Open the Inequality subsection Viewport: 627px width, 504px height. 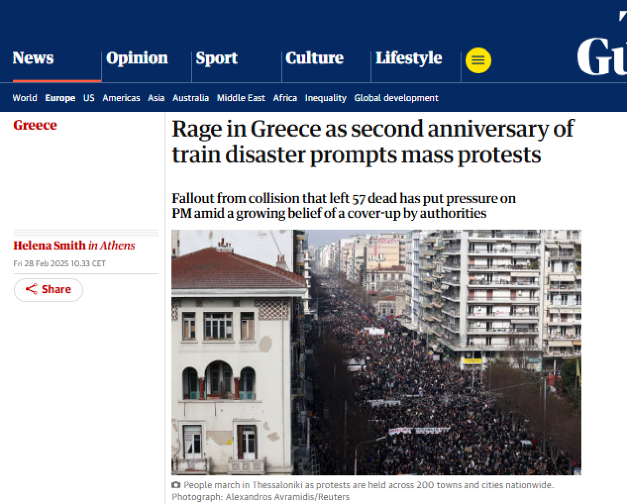[325, 98]
